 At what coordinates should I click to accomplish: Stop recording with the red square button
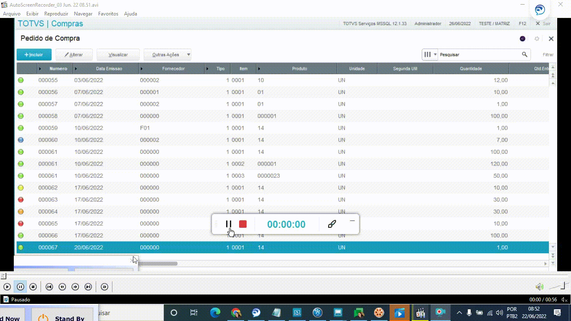[x=243, y=224]
